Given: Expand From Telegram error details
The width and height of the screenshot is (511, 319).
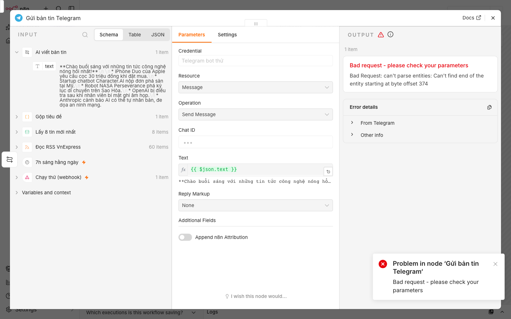Looking at the screenshot, I should [x=352, y=123].
